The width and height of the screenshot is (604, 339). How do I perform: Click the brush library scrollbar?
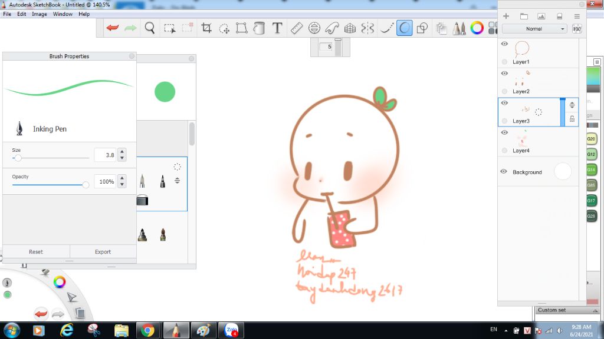(x=192, y=134)
